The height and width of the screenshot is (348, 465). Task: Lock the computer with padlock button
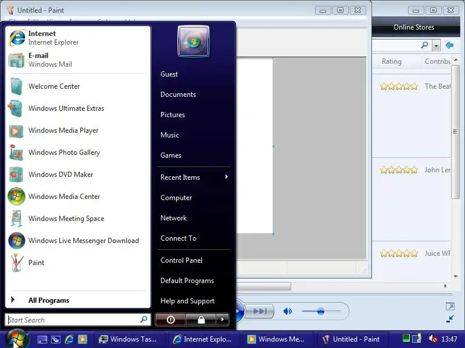(x=201, y=320)
